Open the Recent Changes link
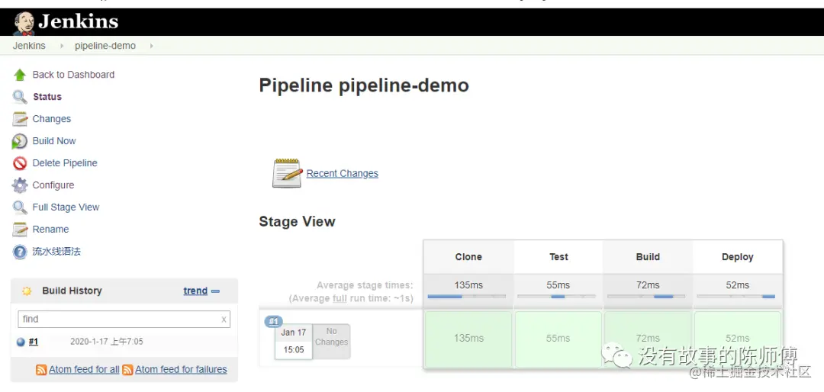This screenshot has width=824, height=392. tap(342, 173)
